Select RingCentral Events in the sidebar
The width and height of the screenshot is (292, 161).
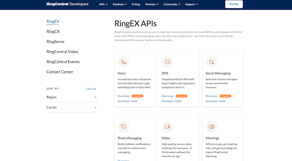[63, 62]
